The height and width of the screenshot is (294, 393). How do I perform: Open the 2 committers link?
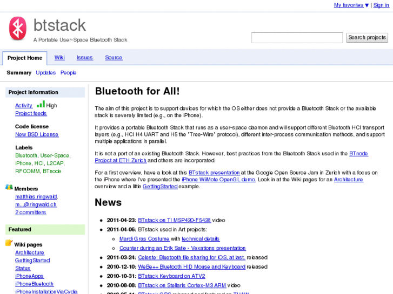pyautogui.click(x=31, y=213)
